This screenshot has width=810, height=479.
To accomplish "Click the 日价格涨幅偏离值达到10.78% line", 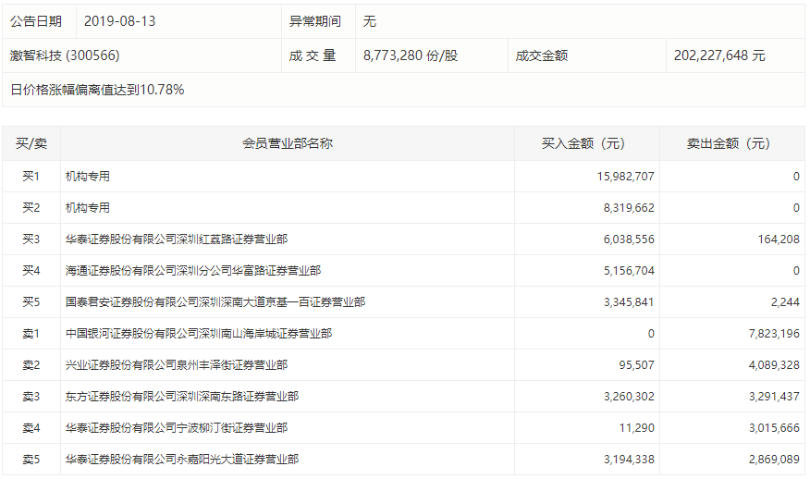I will click(x=98, y=90).
